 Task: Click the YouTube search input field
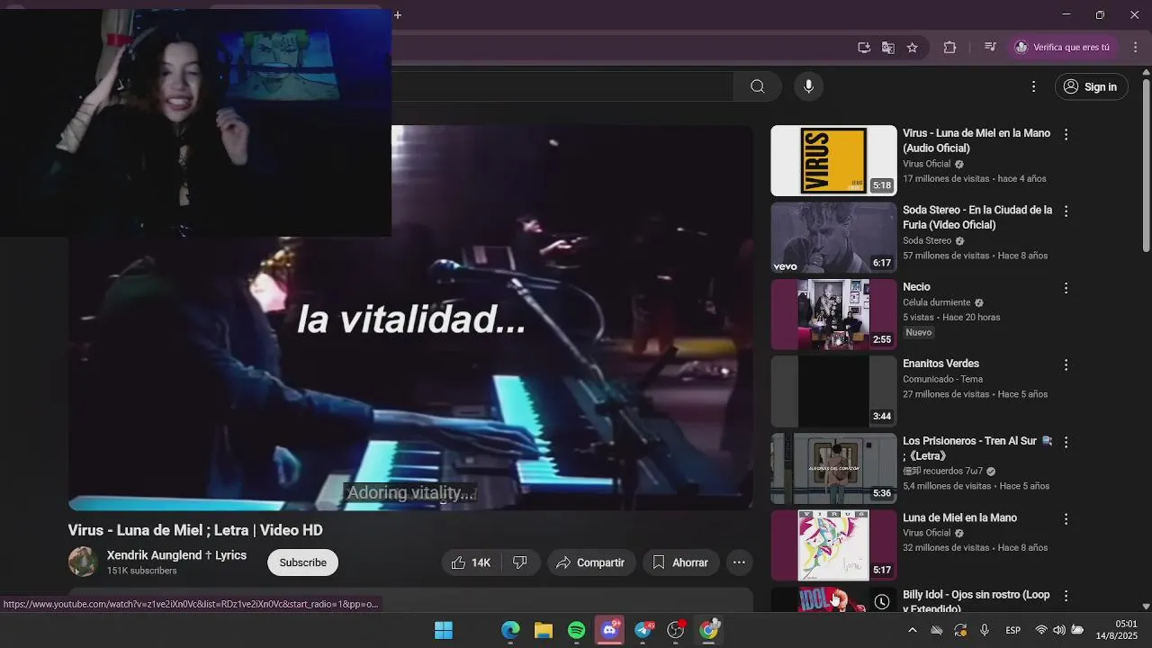click(x=562, y=86)
